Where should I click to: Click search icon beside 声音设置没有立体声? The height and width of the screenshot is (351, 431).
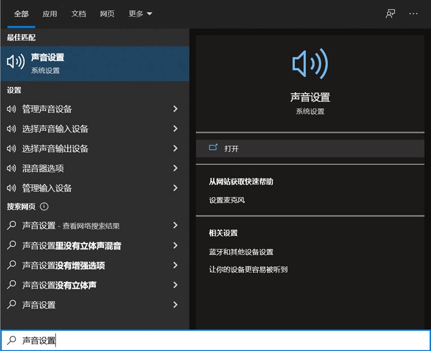click(11, 285)
